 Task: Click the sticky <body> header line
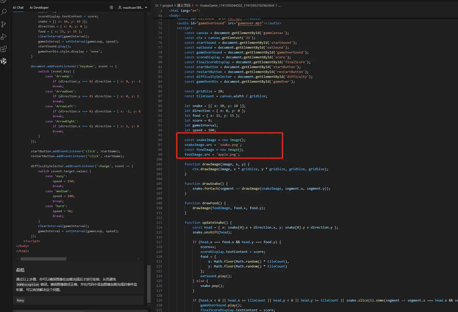175,15
